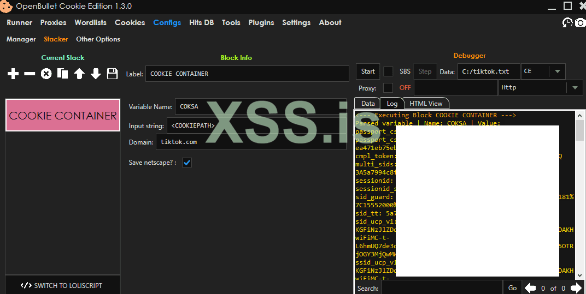Click the circled X icon in Current Stack
Screen dimensions: 586x294
click(46, 74)
